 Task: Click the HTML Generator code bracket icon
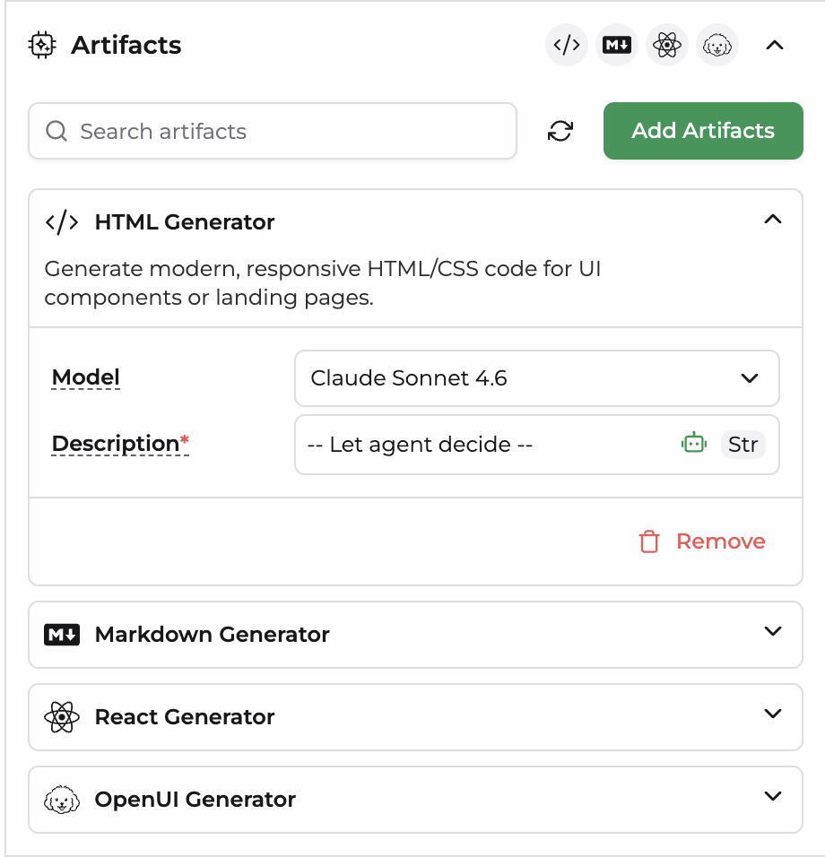tap(62, 222)
